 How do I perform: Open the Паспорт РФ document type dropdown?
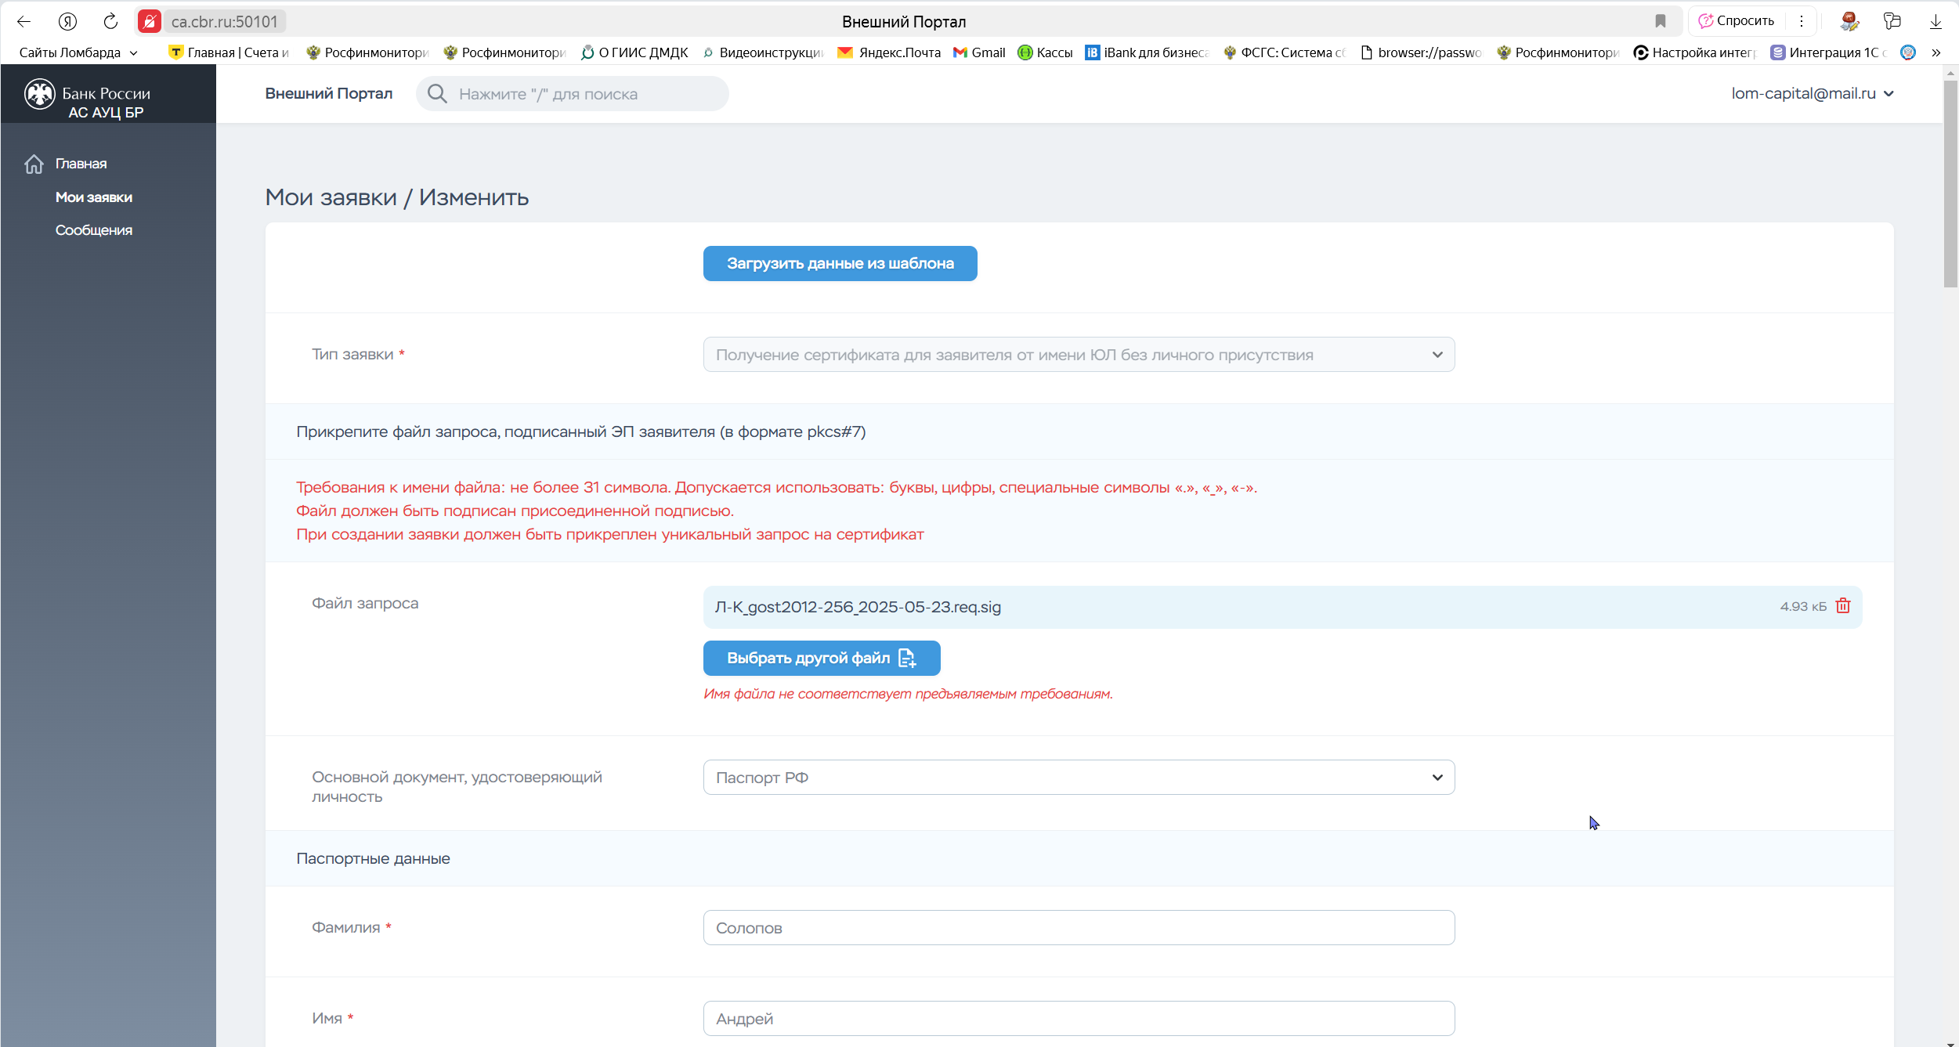[x=1079, y=778]
